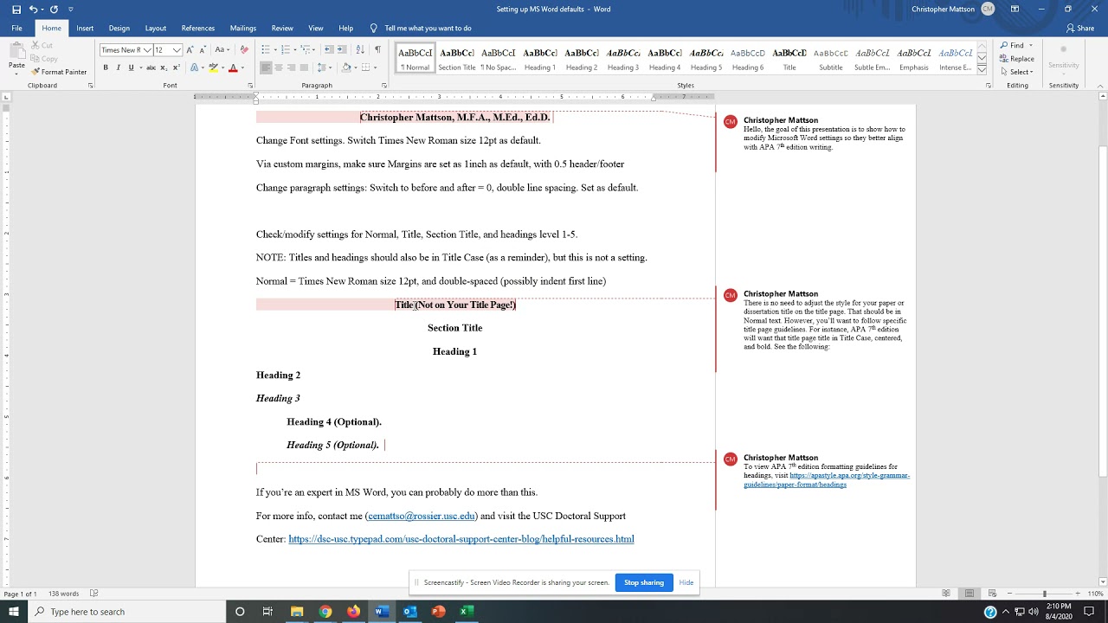Increase font size with Grow Font

tap(190, 50)
